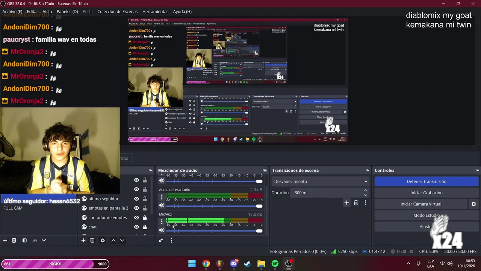Click the Duración 300 ms field
The width and height of the screenshot is (481, 271).
[326, 193]
